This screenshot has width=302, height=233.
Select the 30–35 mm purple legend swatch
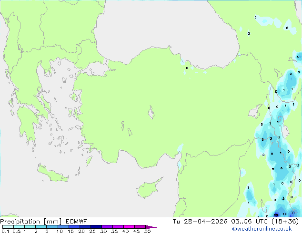coord(107,227)
